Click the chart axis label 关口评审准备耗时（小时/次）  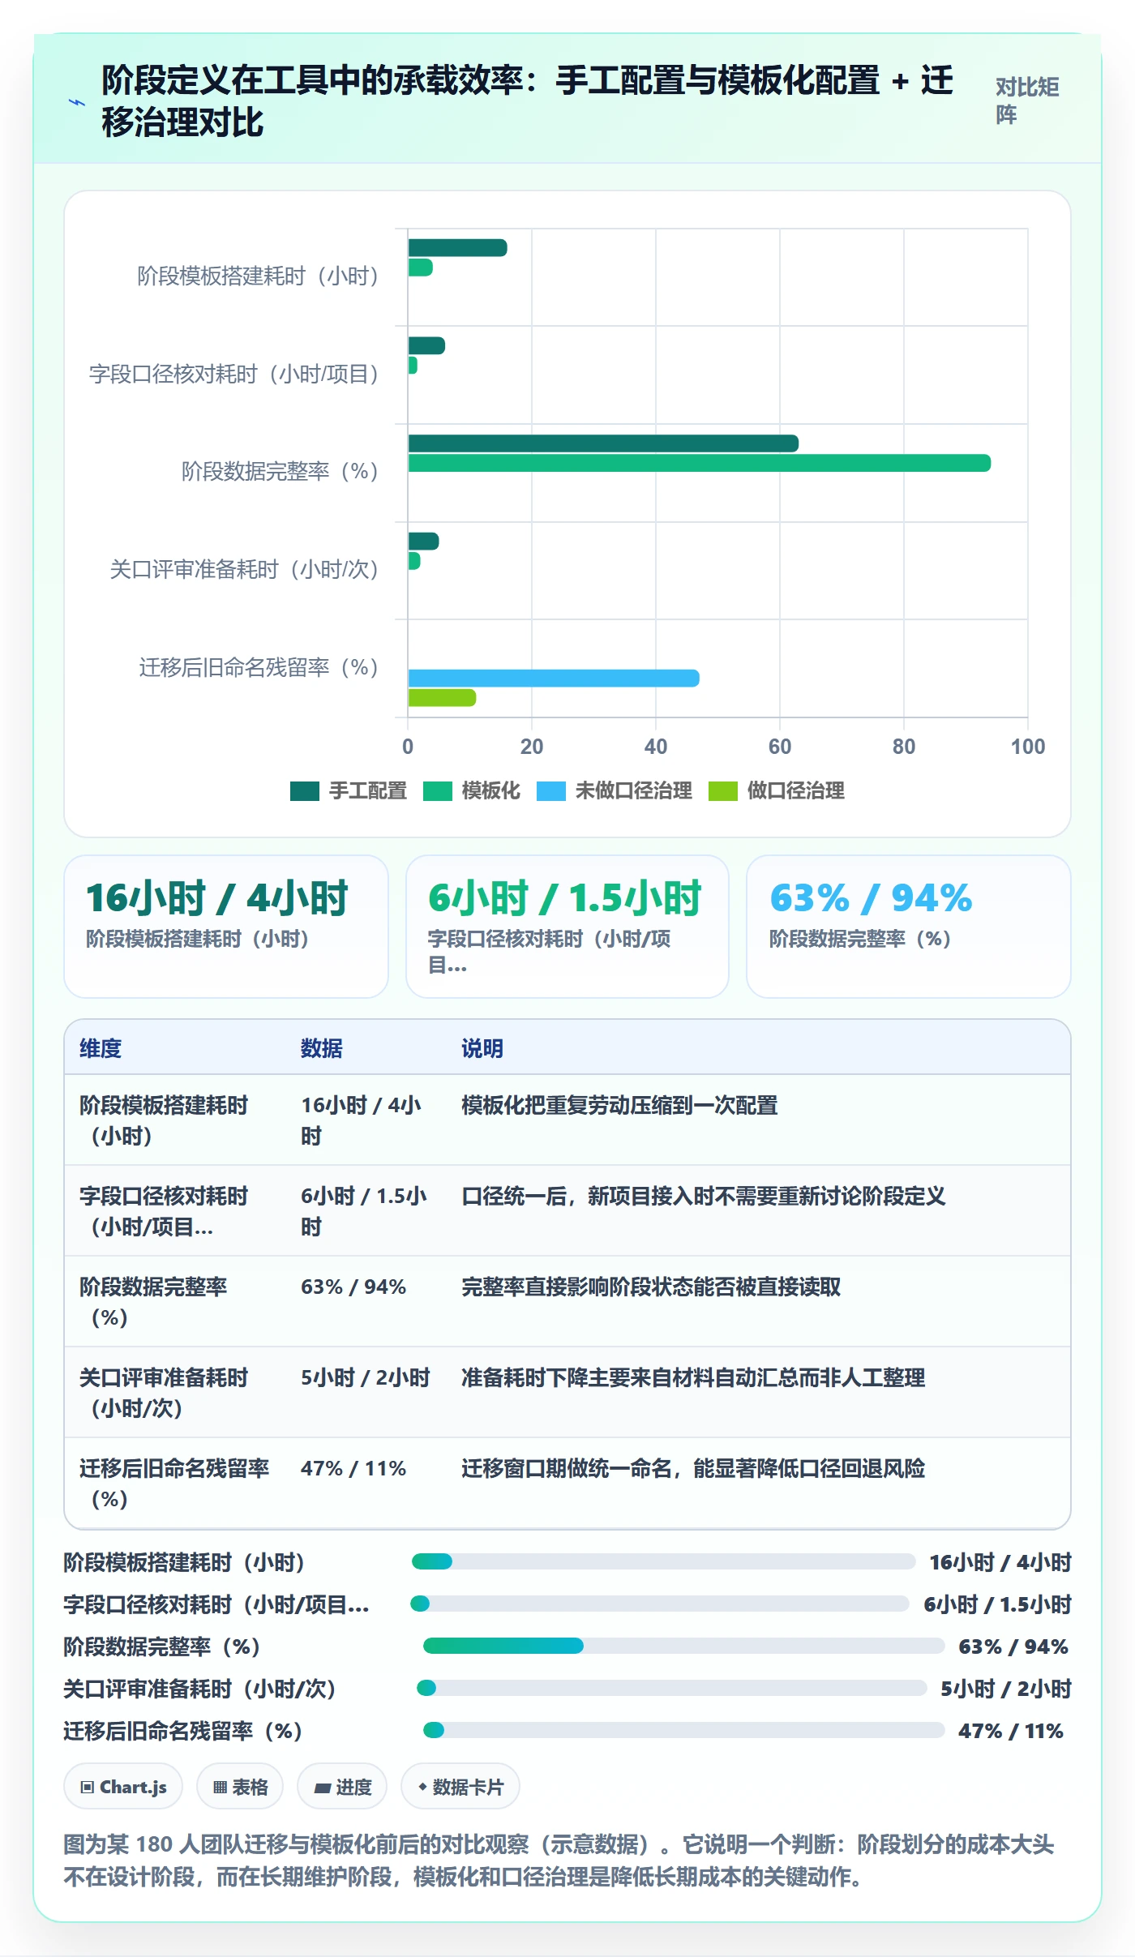coord(244,569)
